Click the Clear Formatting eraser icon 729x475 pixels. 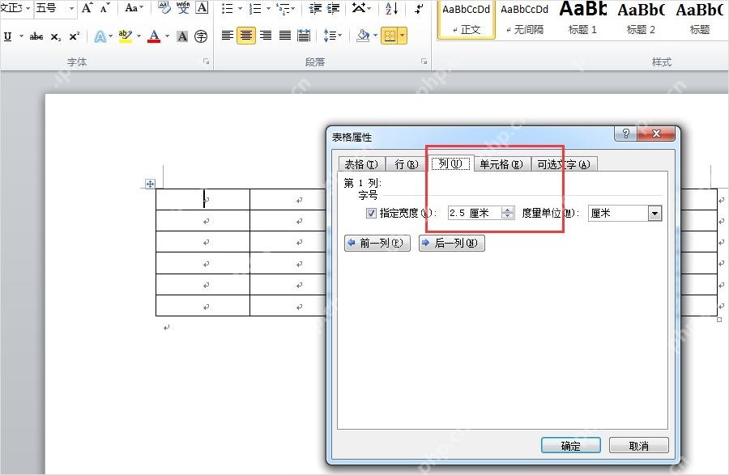click(x=164, y=8)
